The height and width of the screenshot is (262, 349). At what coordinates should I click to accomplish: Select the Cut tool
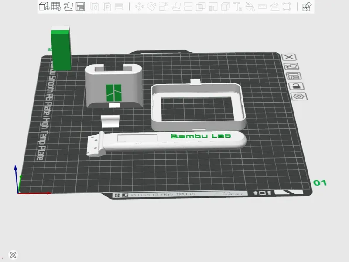coord(188,7)
